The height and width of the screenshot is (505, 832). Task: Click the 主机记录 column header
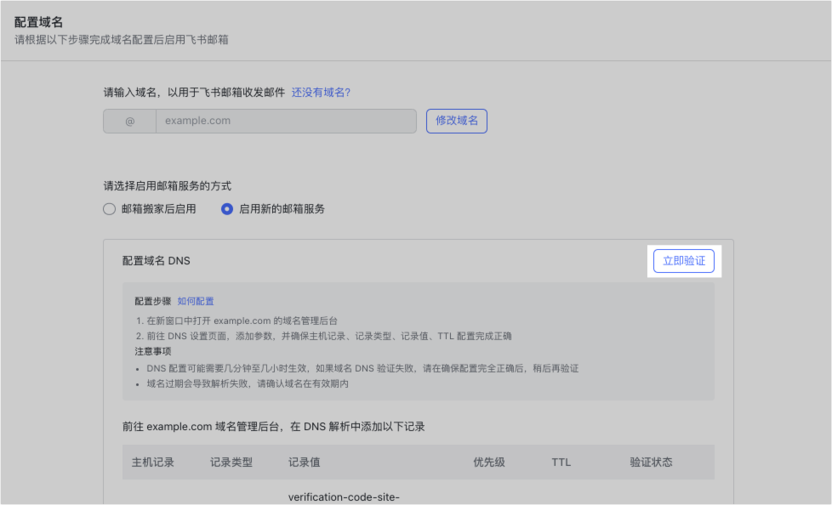153,462
